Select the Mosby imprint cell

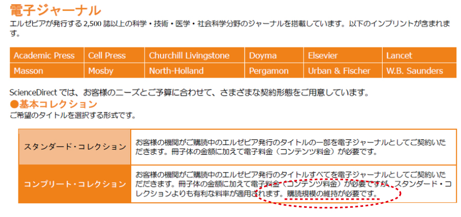(x=114, y=70)
